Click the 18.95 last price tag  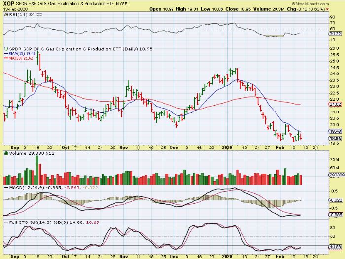coord(335,139)
